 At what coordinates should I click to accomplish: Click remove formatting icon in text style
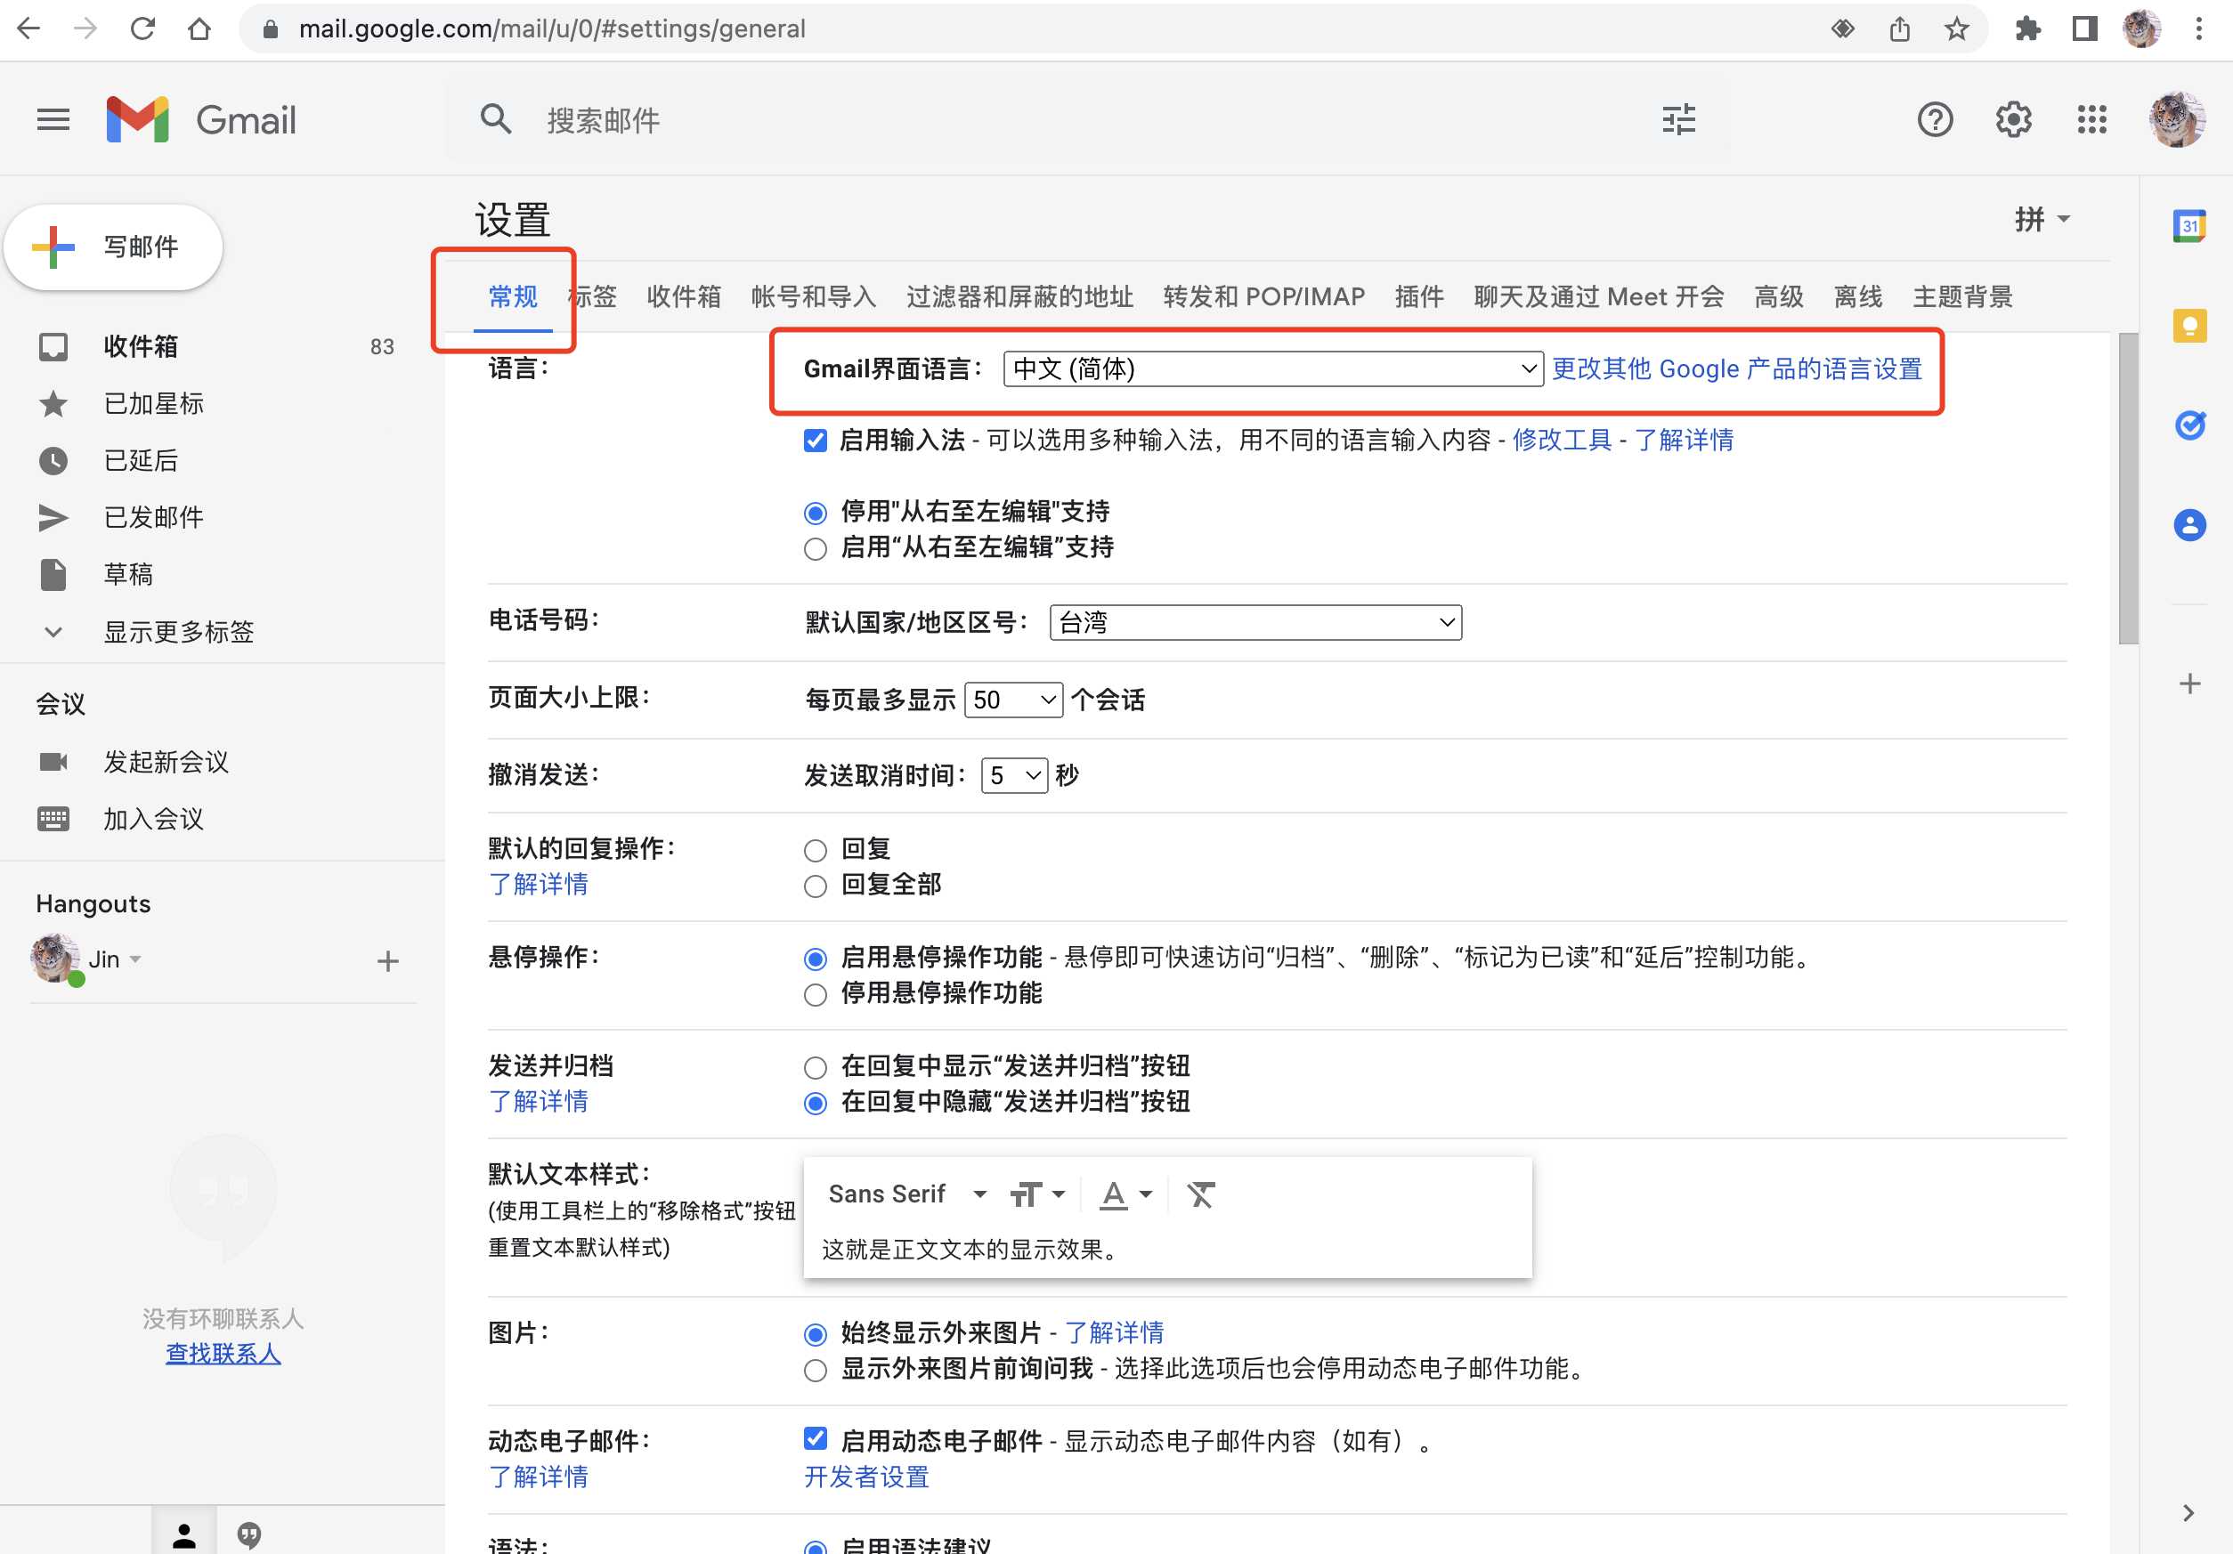[1201, 1194]
